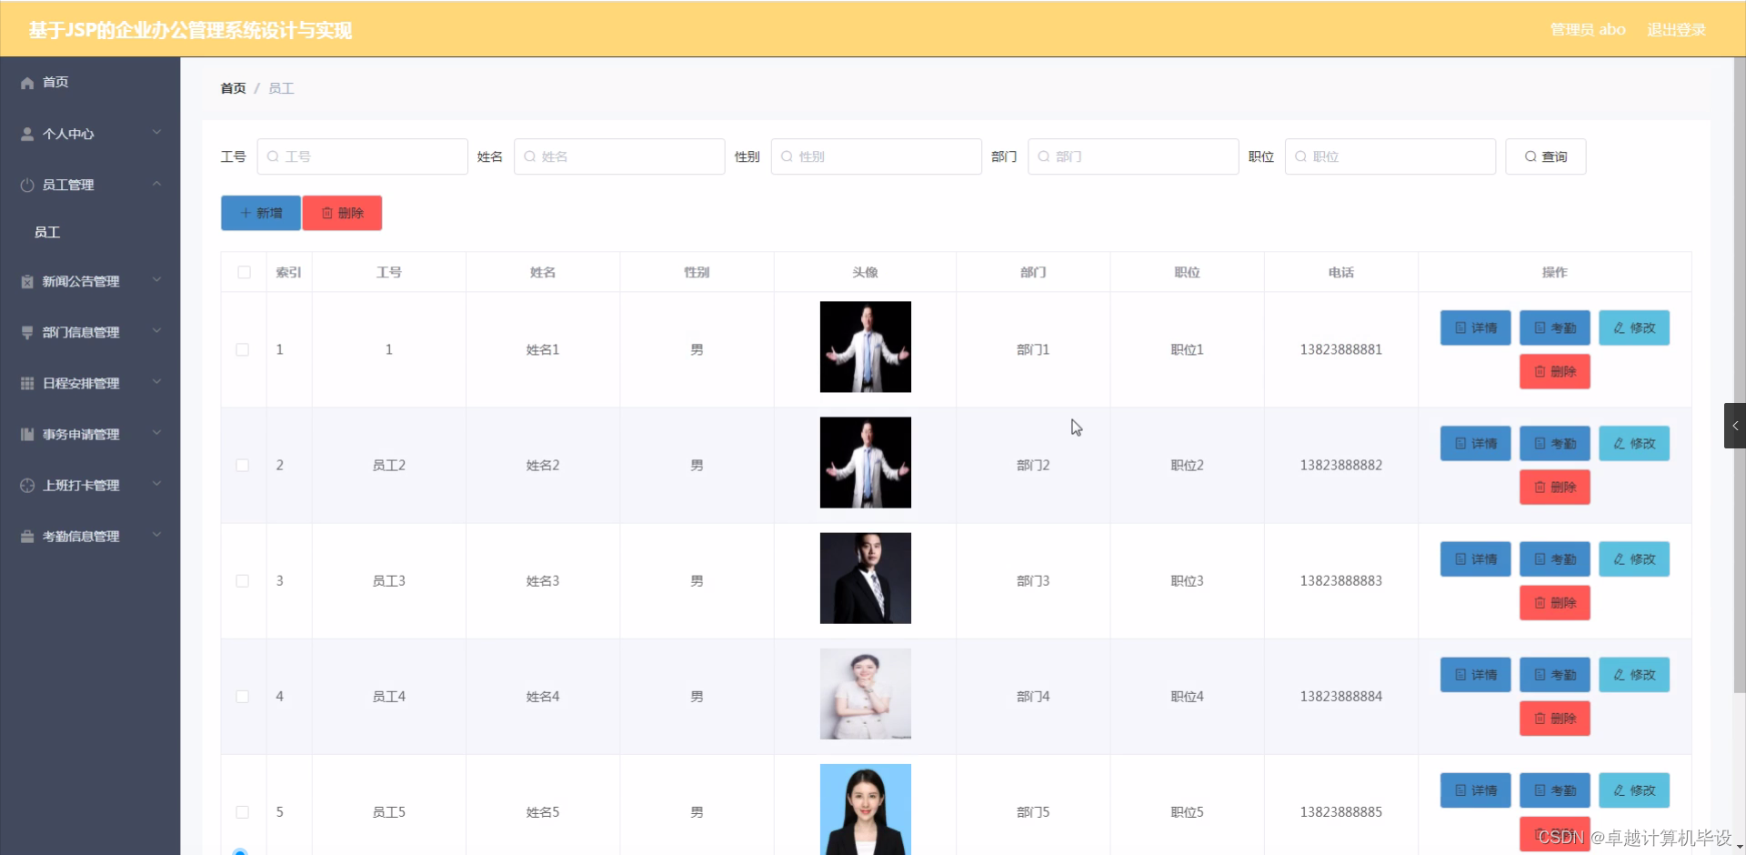Click the 新闻公告管理 news icon
Viewport: 1746px width, 855px height.
[x=26, y=281]
